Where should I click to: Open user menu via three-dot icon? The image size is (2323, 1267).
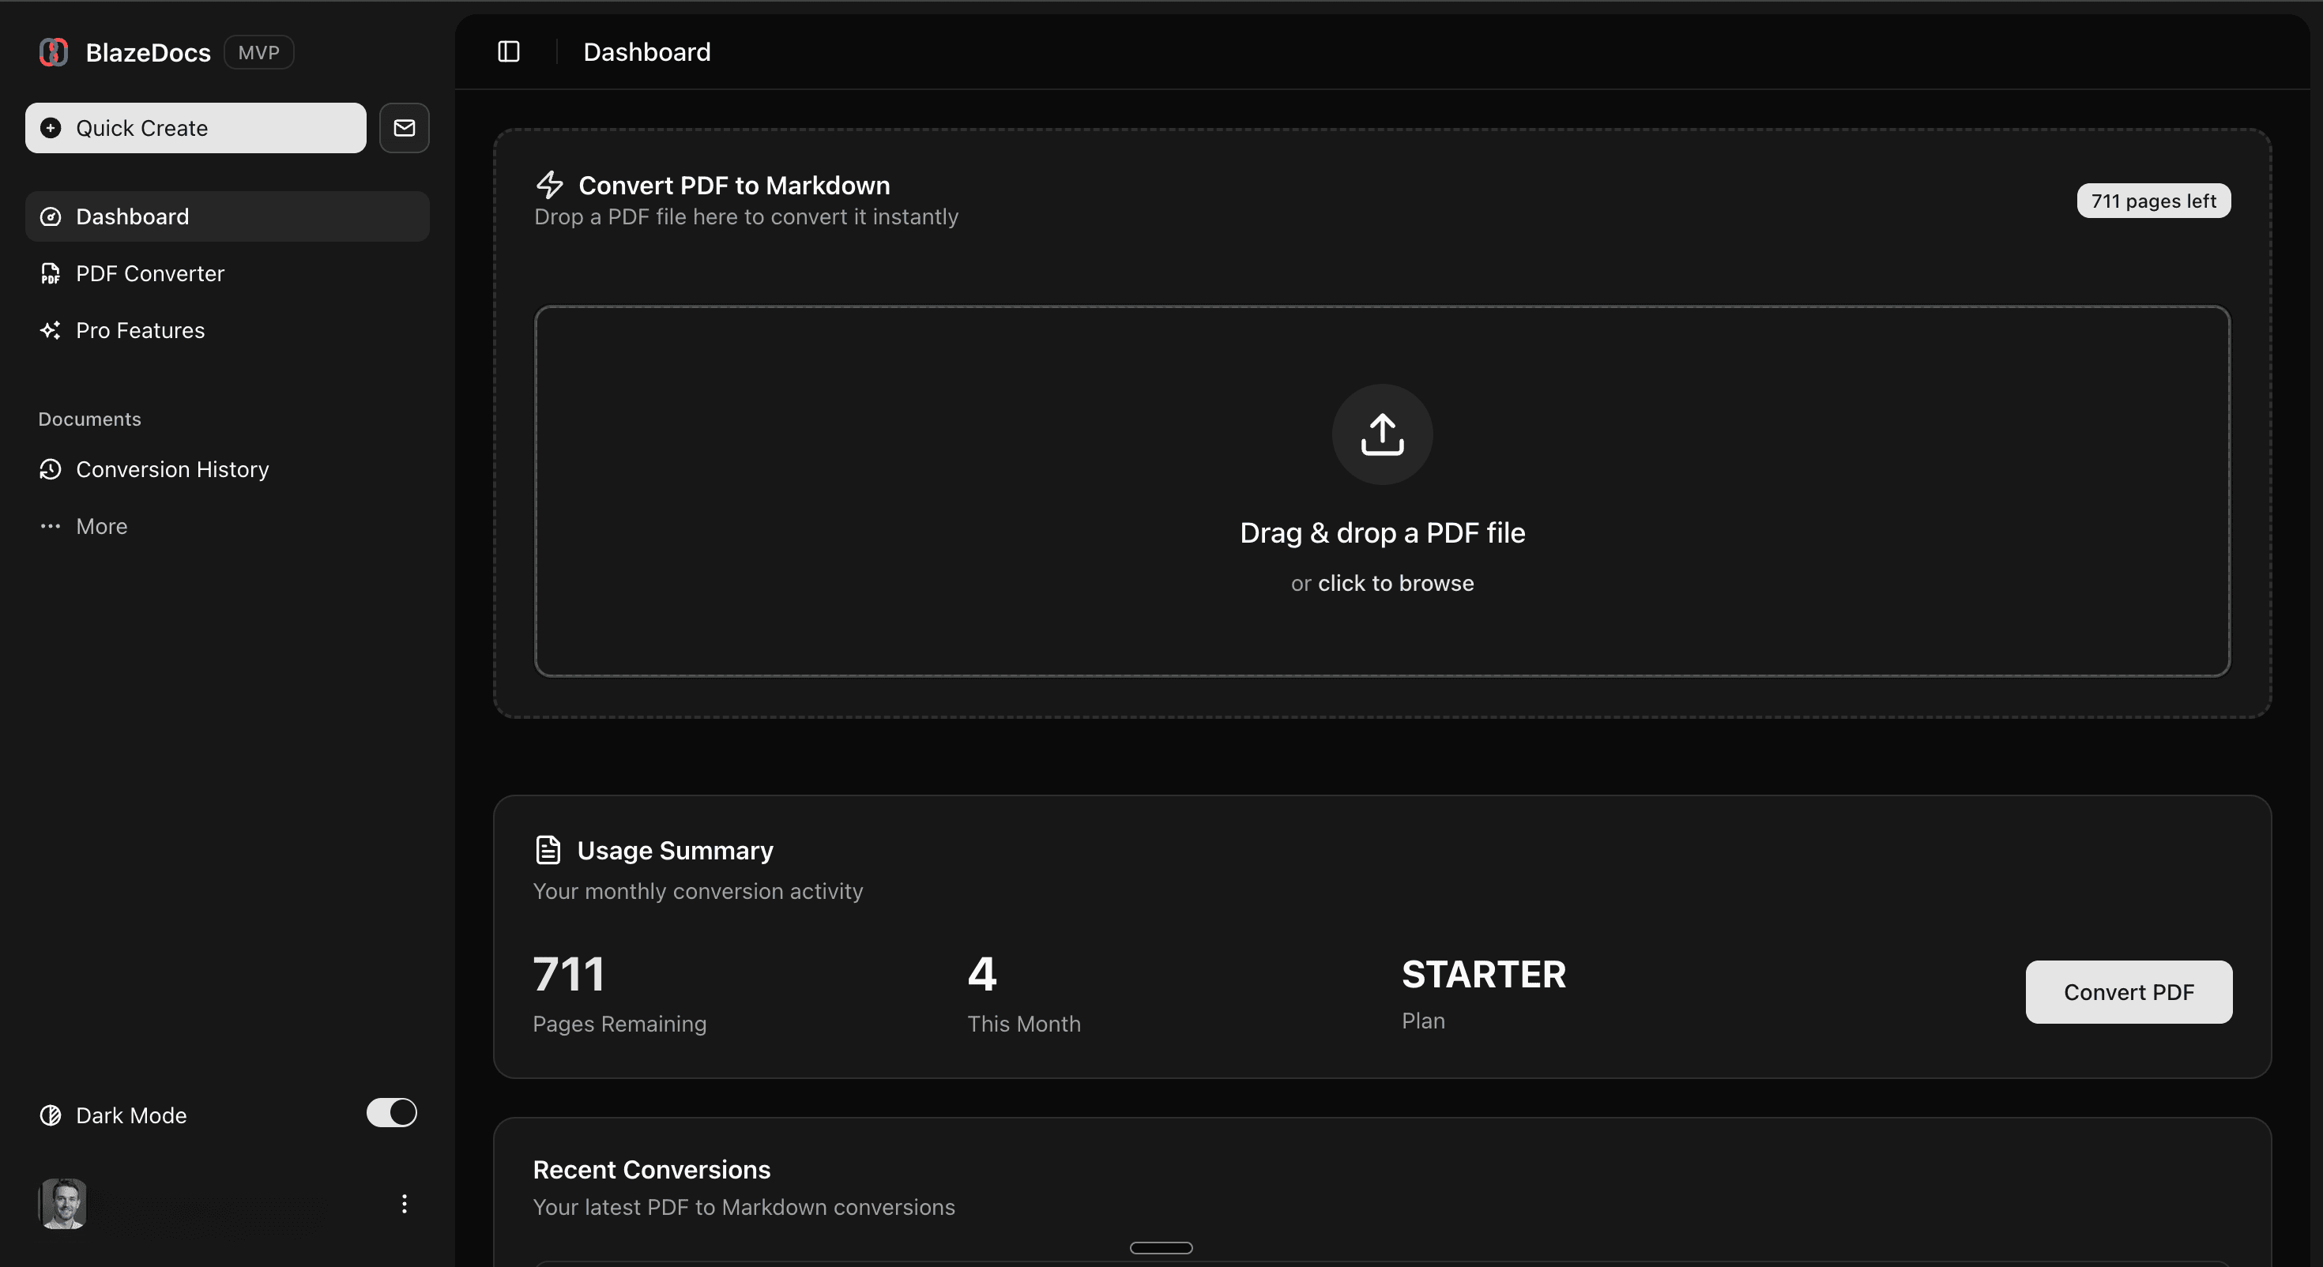[x=404, y=1204]
